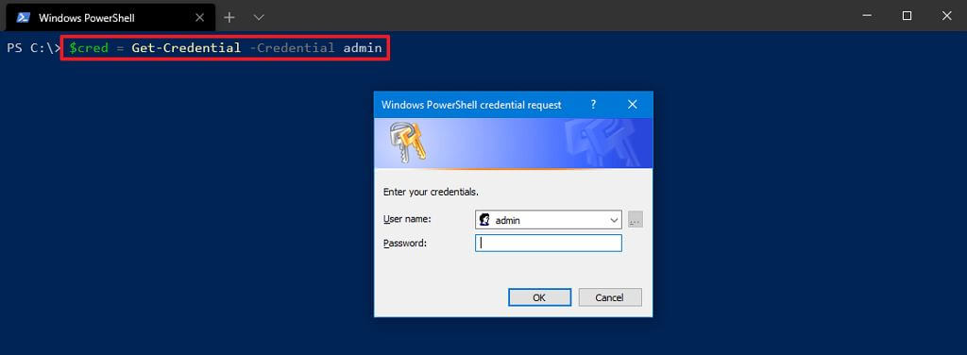Click the 'Password:' label

(x=404, y=243)
